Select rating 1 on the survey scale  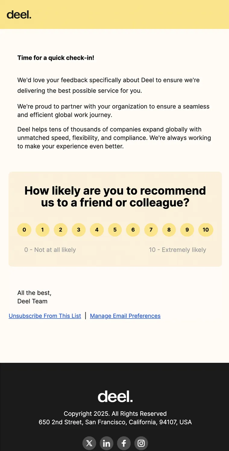point(42,230)
